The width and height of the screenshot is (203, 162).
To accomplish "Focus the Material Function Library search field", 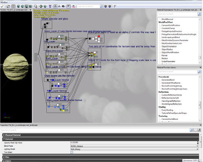I will [177, 72].
